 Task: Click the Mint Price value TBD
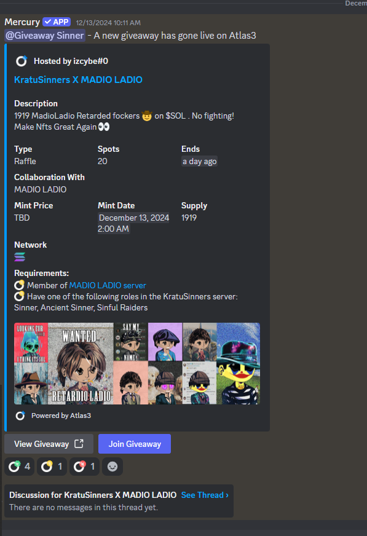(22, 218)
